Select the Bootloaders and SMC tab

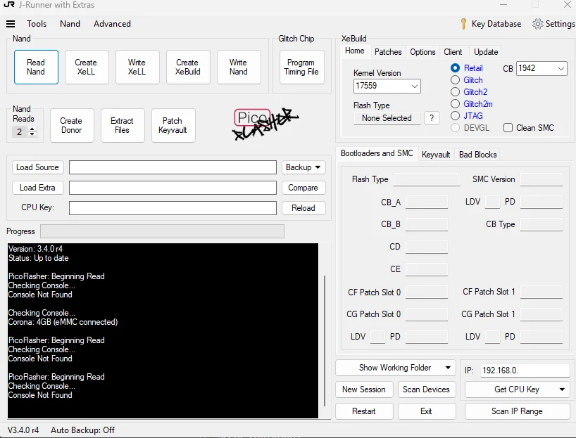tap(377, 153)
